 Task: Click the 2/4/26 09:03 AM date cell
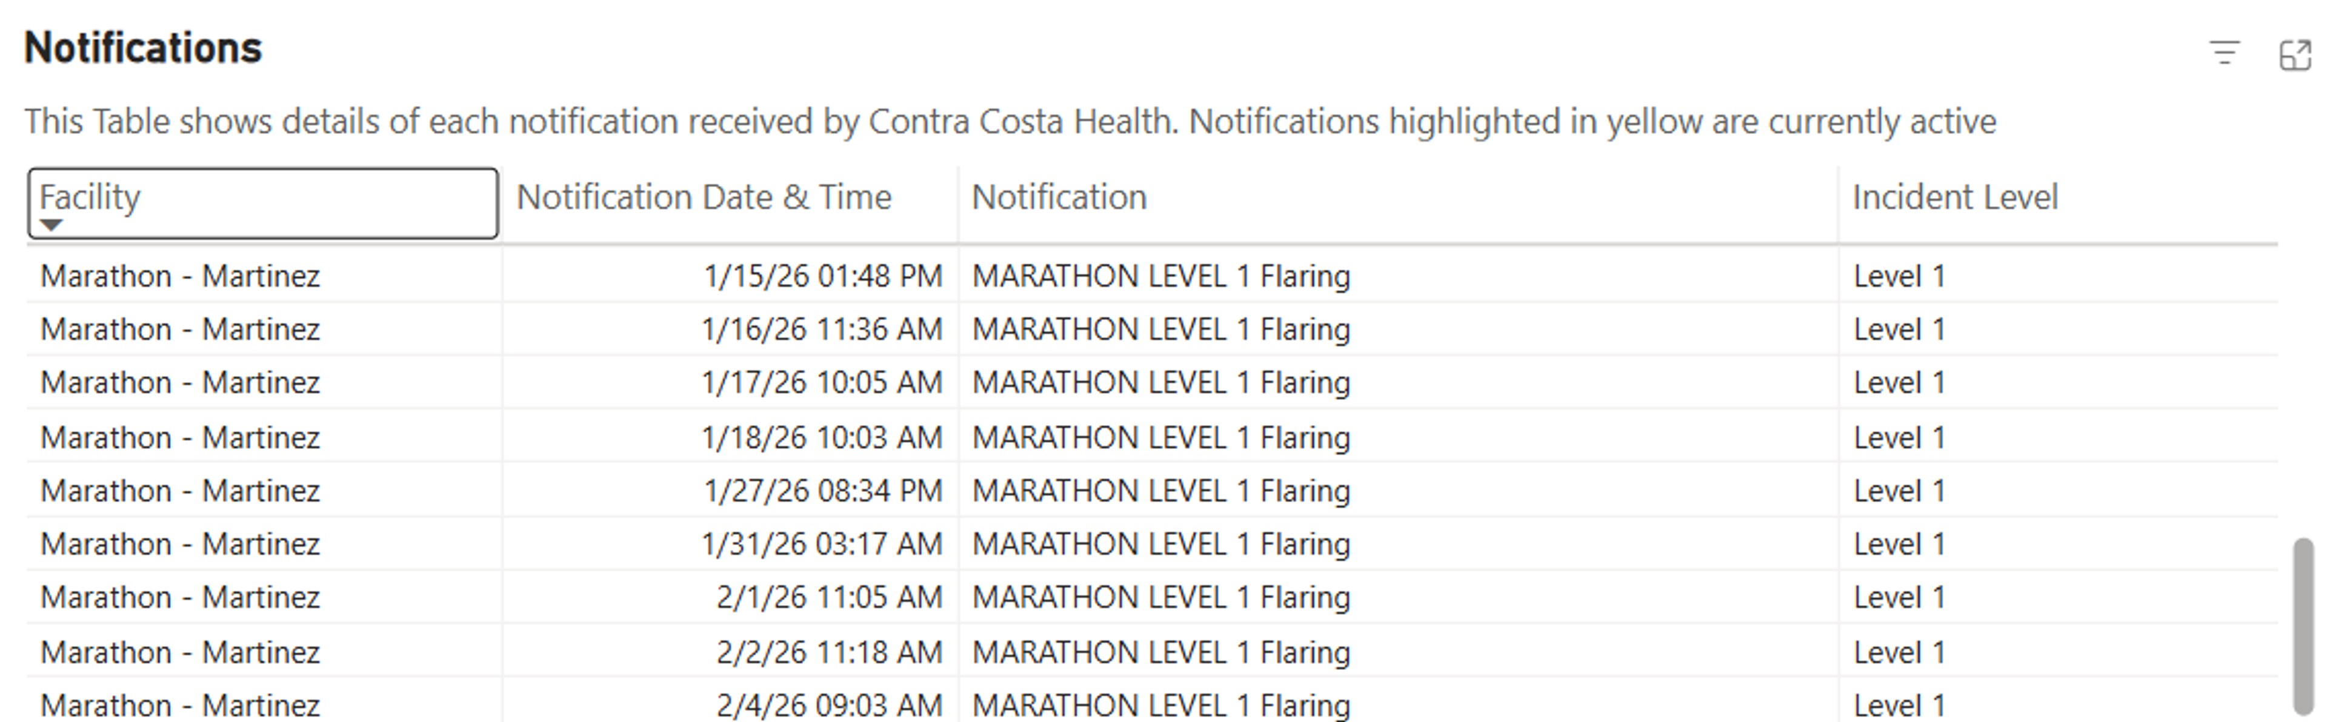tap(828, 705)
